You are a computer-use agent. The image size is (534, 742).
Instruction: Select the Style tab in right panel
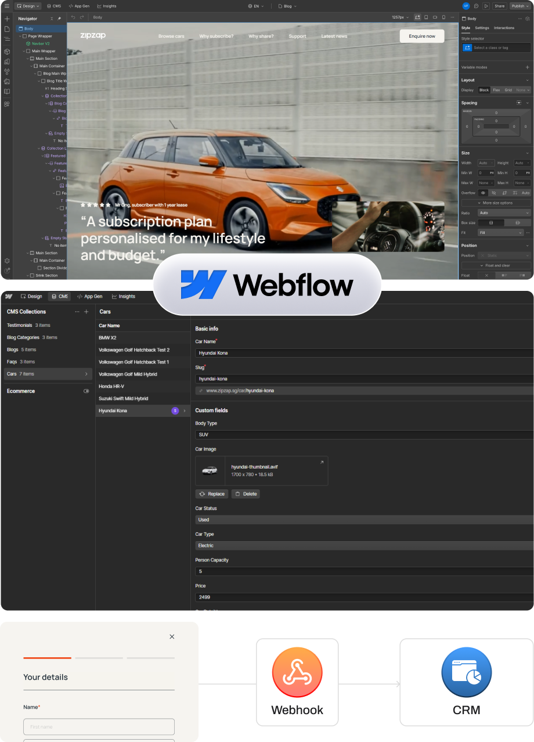pyautogui.click(x=466, y=28)
